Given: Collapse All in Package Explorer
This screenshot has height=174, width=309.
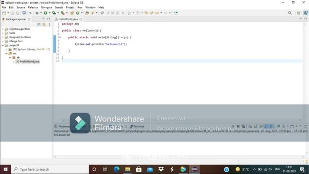Looking at the screenshot, I should point(39,25).
